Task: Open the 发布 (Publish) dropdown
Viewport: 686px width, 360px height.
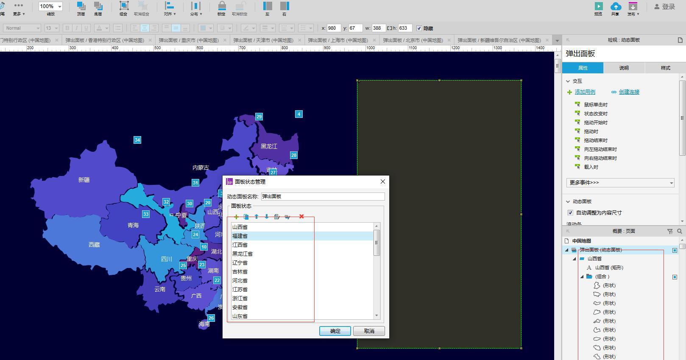Action: 633,8
